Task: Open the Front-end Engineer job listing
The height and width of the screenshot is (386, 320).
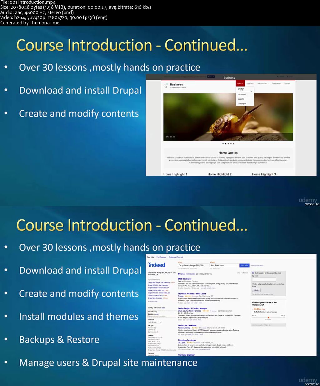Action: (186, 355)
